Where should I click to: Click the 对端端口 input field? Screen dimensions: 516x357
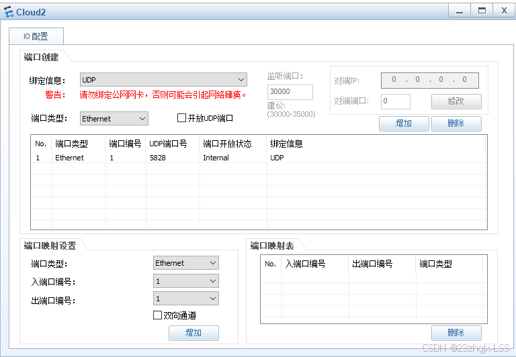coord(396,101)
